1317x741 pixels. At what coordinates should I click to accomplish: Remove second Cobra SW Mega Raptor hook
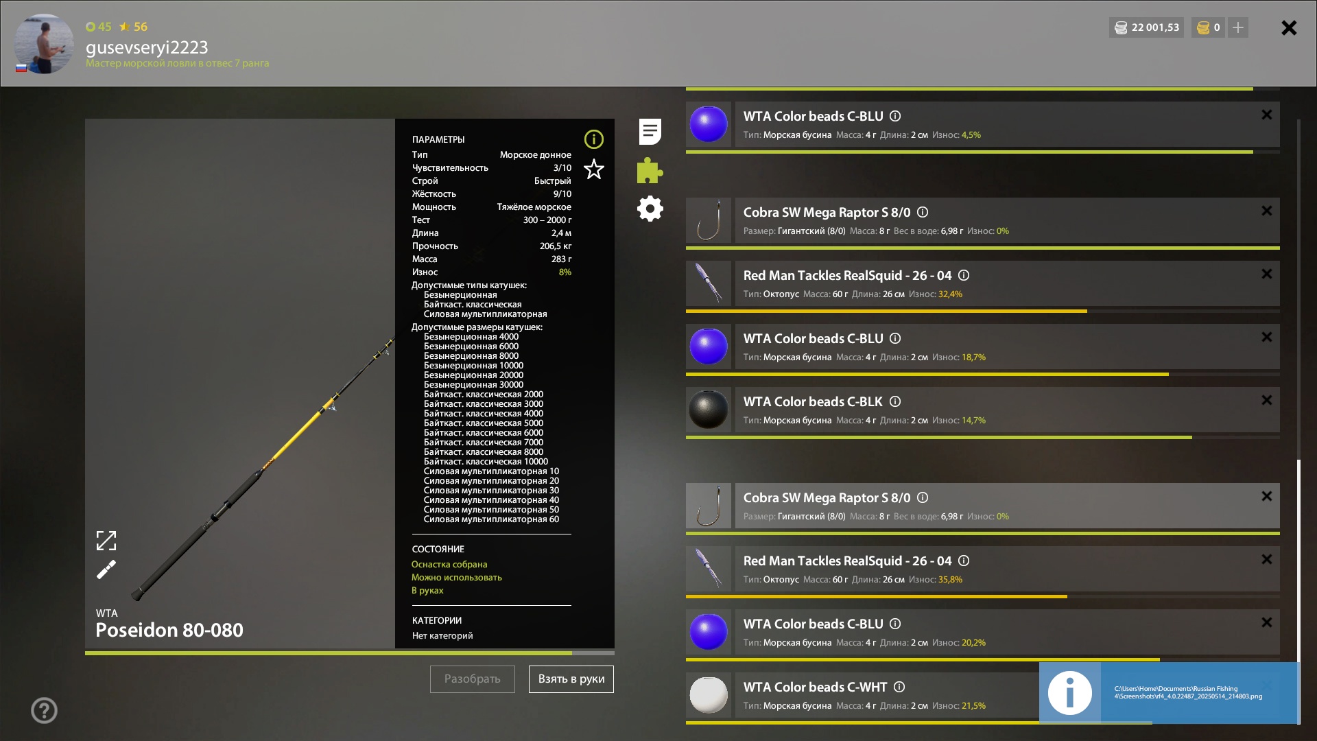[1266, 496]
